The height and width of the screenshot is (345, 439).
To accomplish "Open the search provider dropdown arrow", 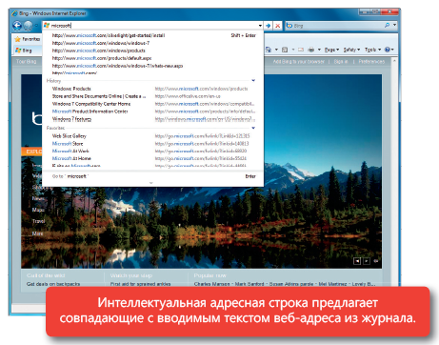I will [394, 25].
